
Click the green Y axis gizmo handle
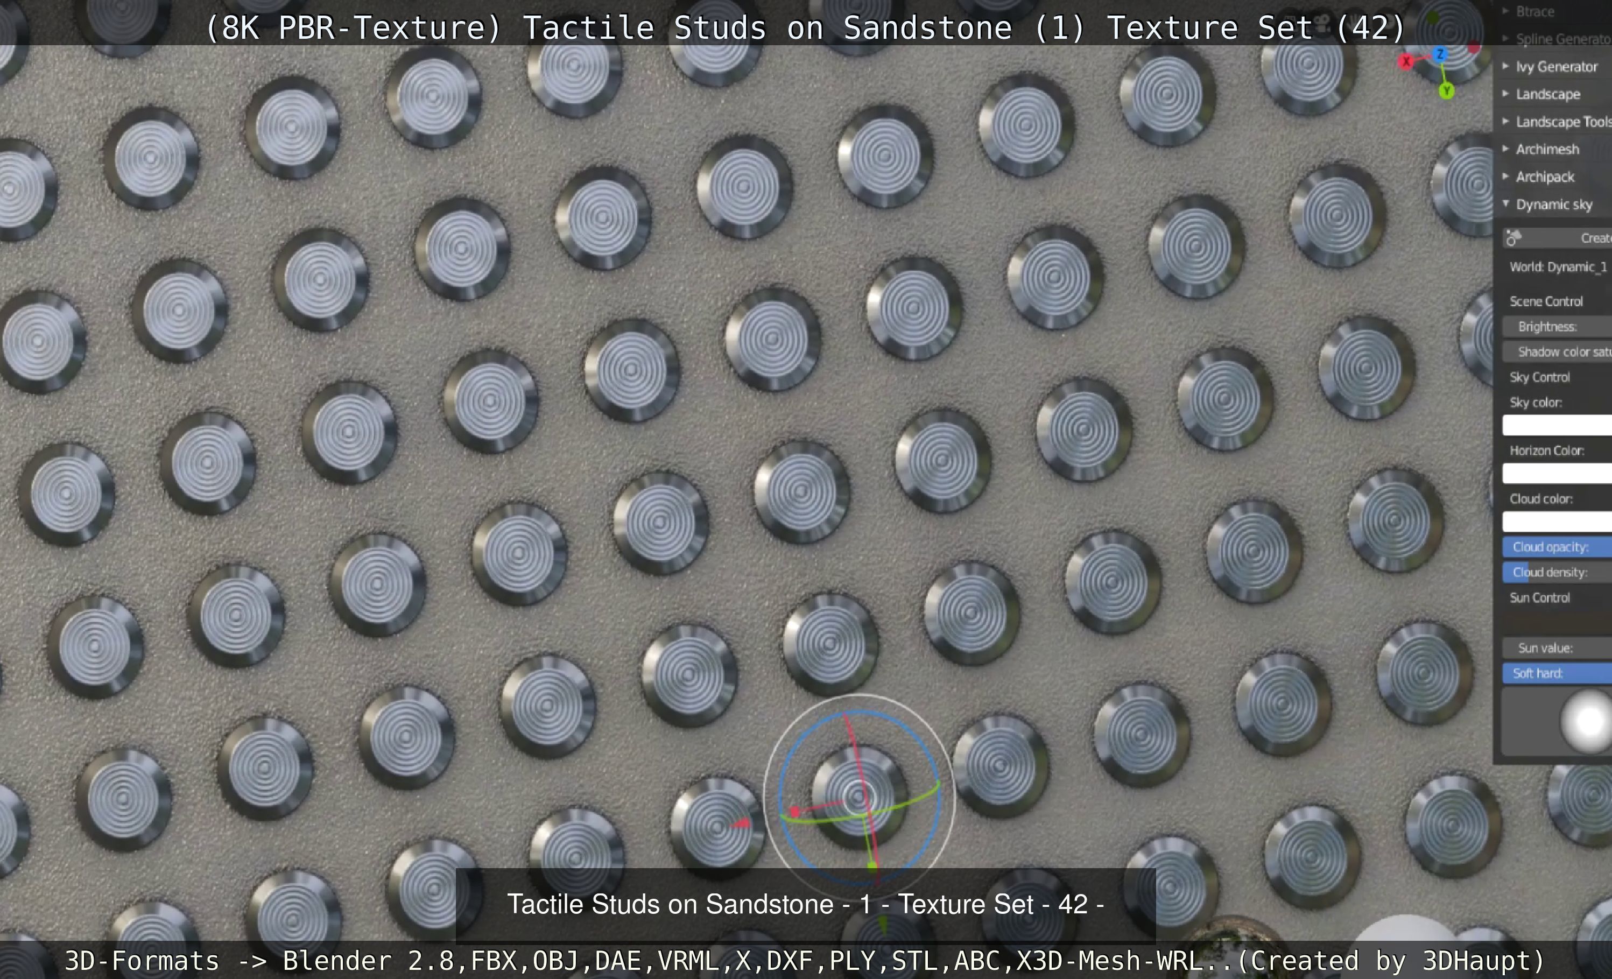[1446, 91]
